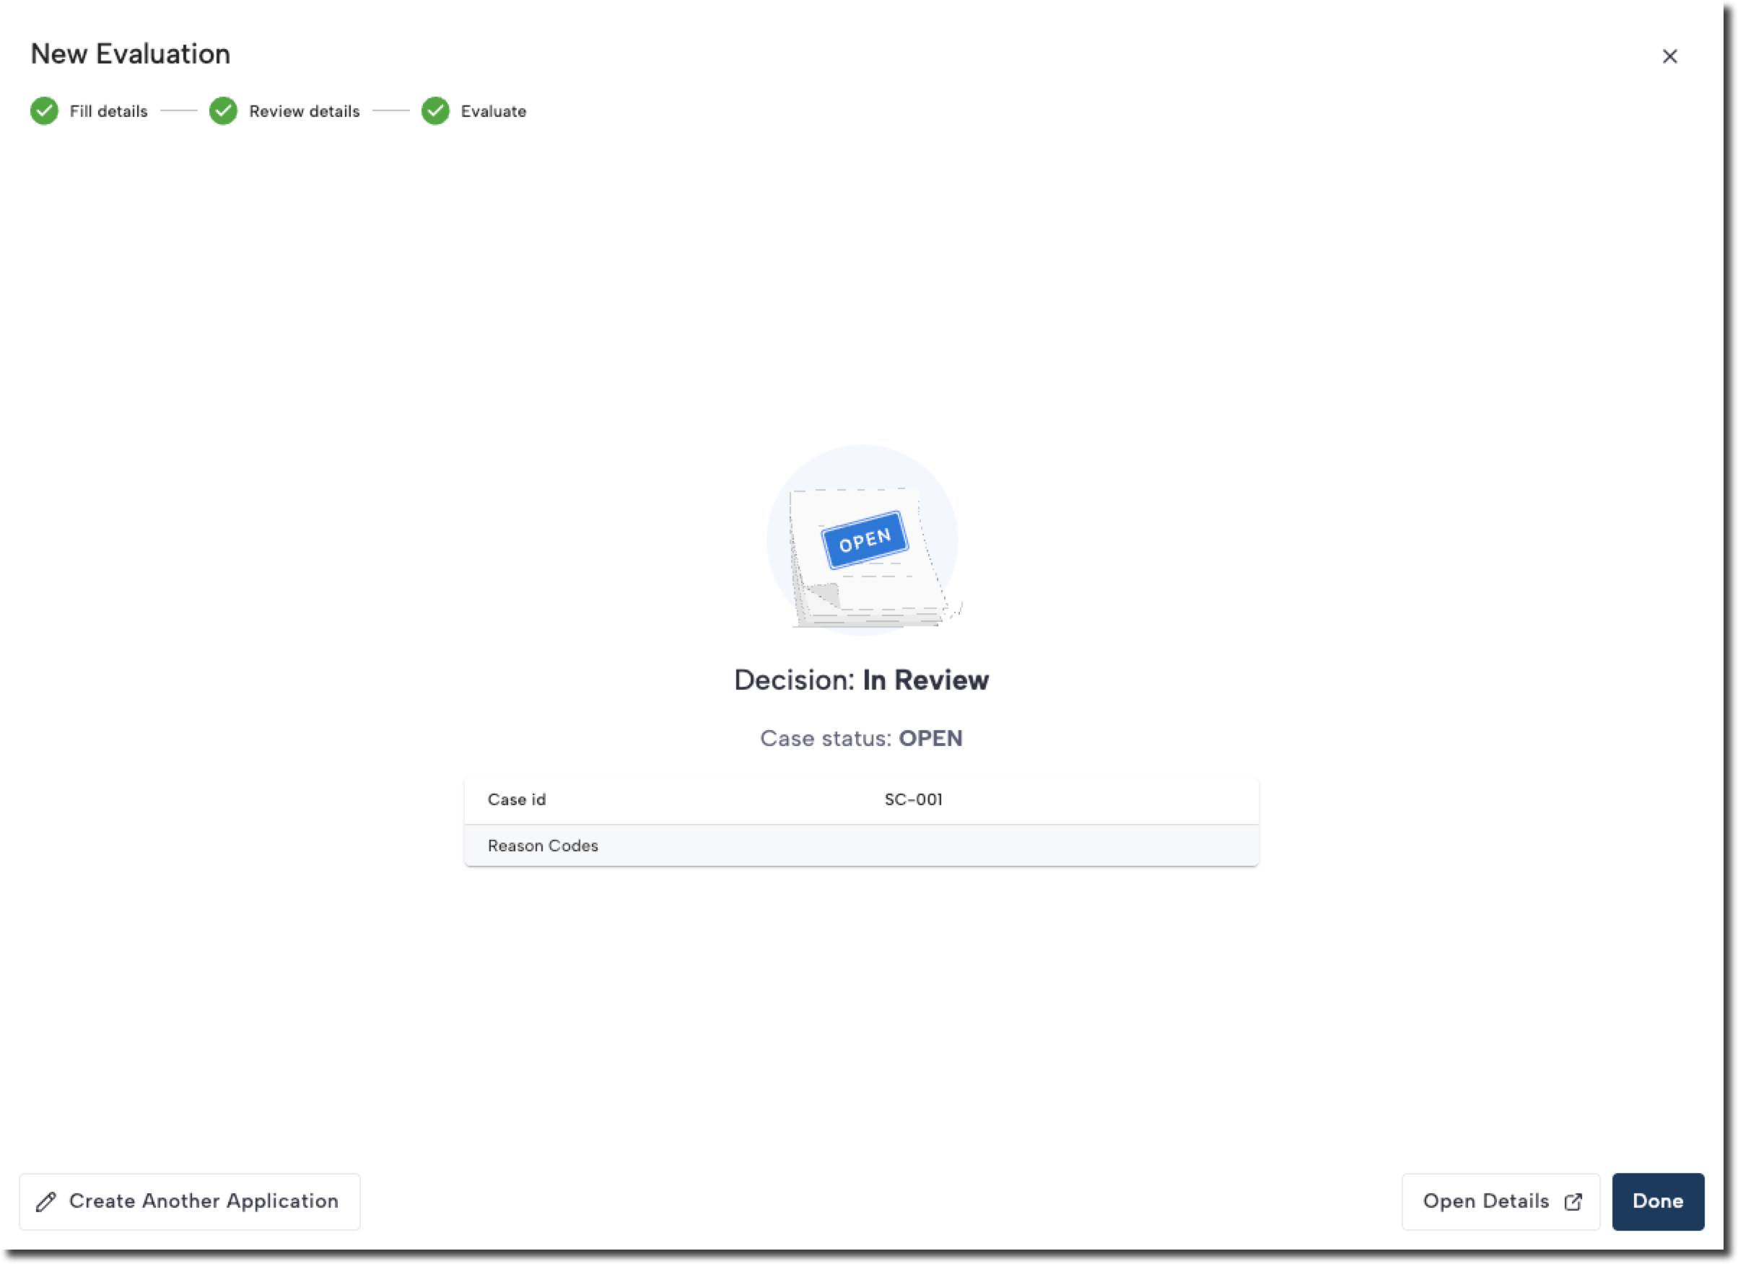Image resolution: width=1738 pixels, height=1264 pixels.
Task: Click the New Evaluation title
Action: click(x=130, y=54)
